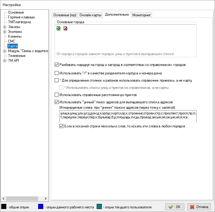The height and width of the screenshot is (212, 215).
Task: Expand the Экипажи tree node
Action: [5, 32]
